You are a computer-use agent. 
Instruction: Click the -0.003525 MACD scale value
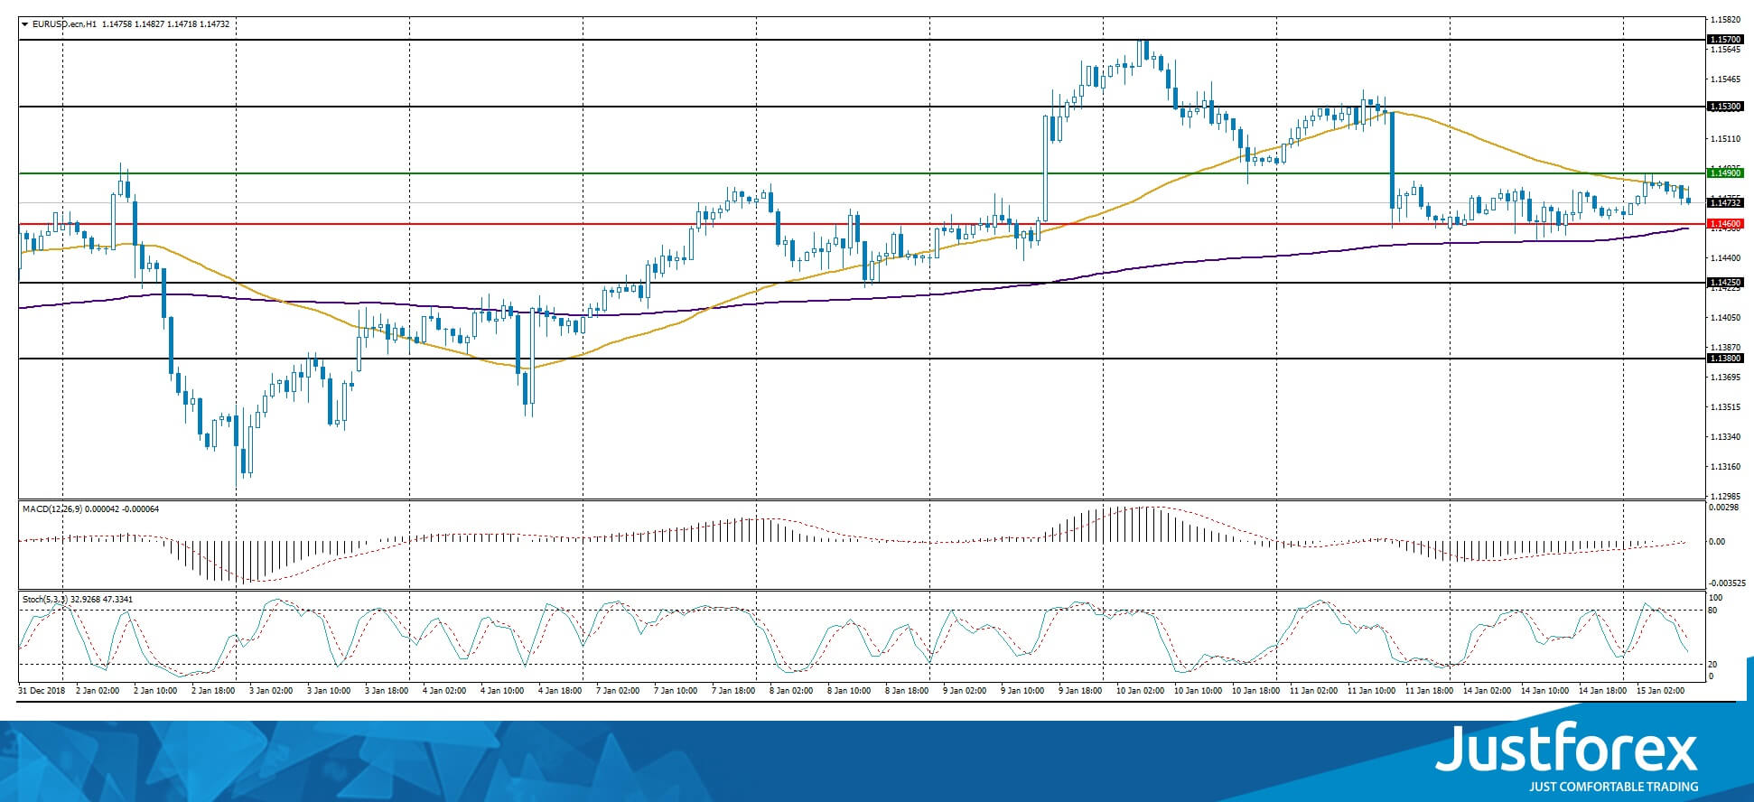pos(1727,583)
